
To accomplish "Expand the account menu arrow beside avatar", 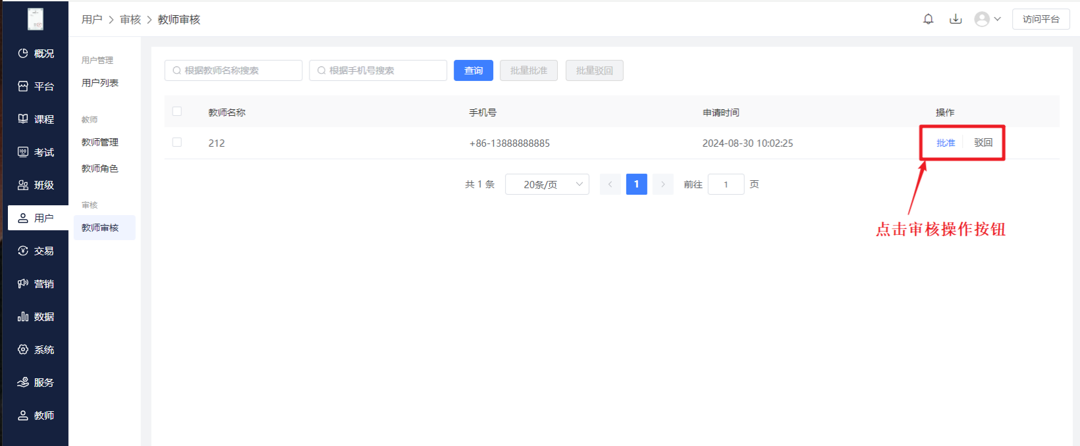I will pyautogui.click(x=997, y=19).
